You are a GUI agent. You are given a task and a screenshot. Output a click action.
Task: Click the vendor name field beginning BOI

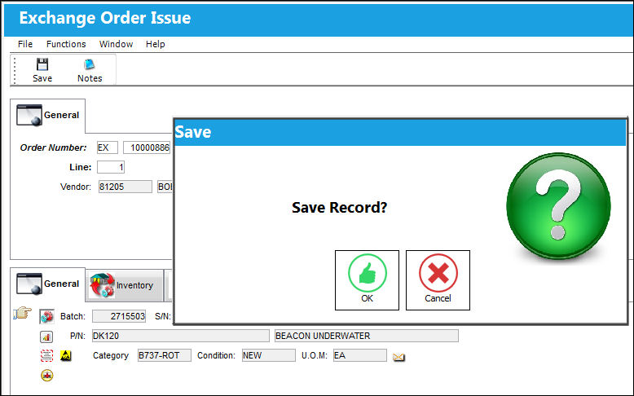(x=165, y=187)
